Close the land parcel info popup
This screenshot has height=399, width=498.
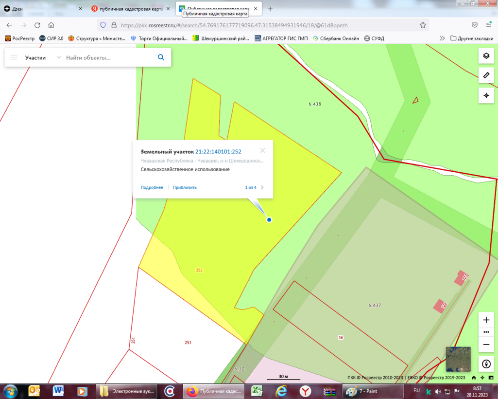[262, 151]
